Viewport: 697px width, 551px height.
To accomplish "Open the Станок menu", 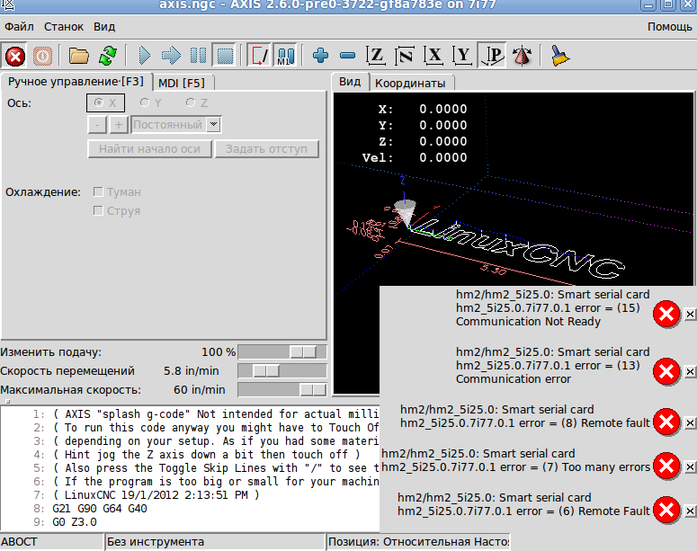I will [x=64, y=27].
